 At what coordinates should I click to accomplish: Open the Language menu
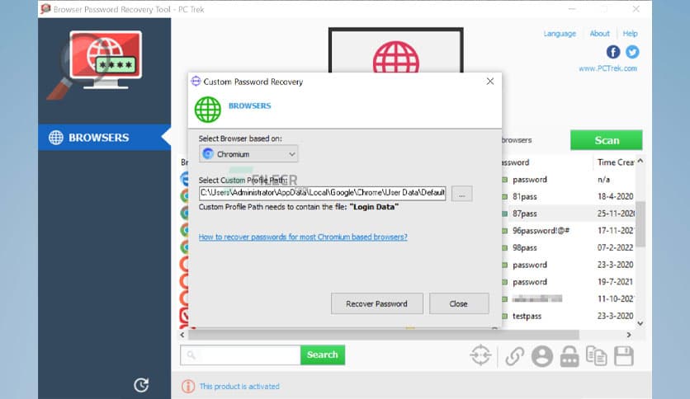tap(560, 34)
